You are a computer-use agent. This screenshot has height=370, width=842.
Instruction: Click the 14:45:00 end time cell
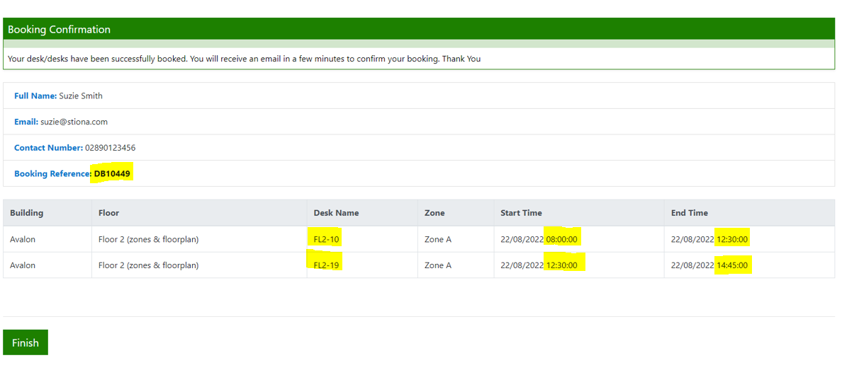pos(732,265)
